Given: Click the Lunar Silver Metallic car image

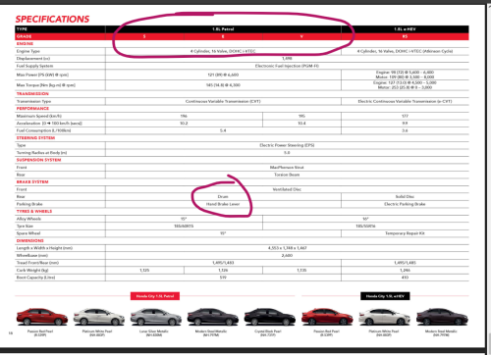Looking at the screenshot, I should (x=156, y=317).
